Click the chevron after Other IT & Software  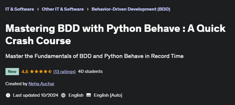tap(88, 9)
